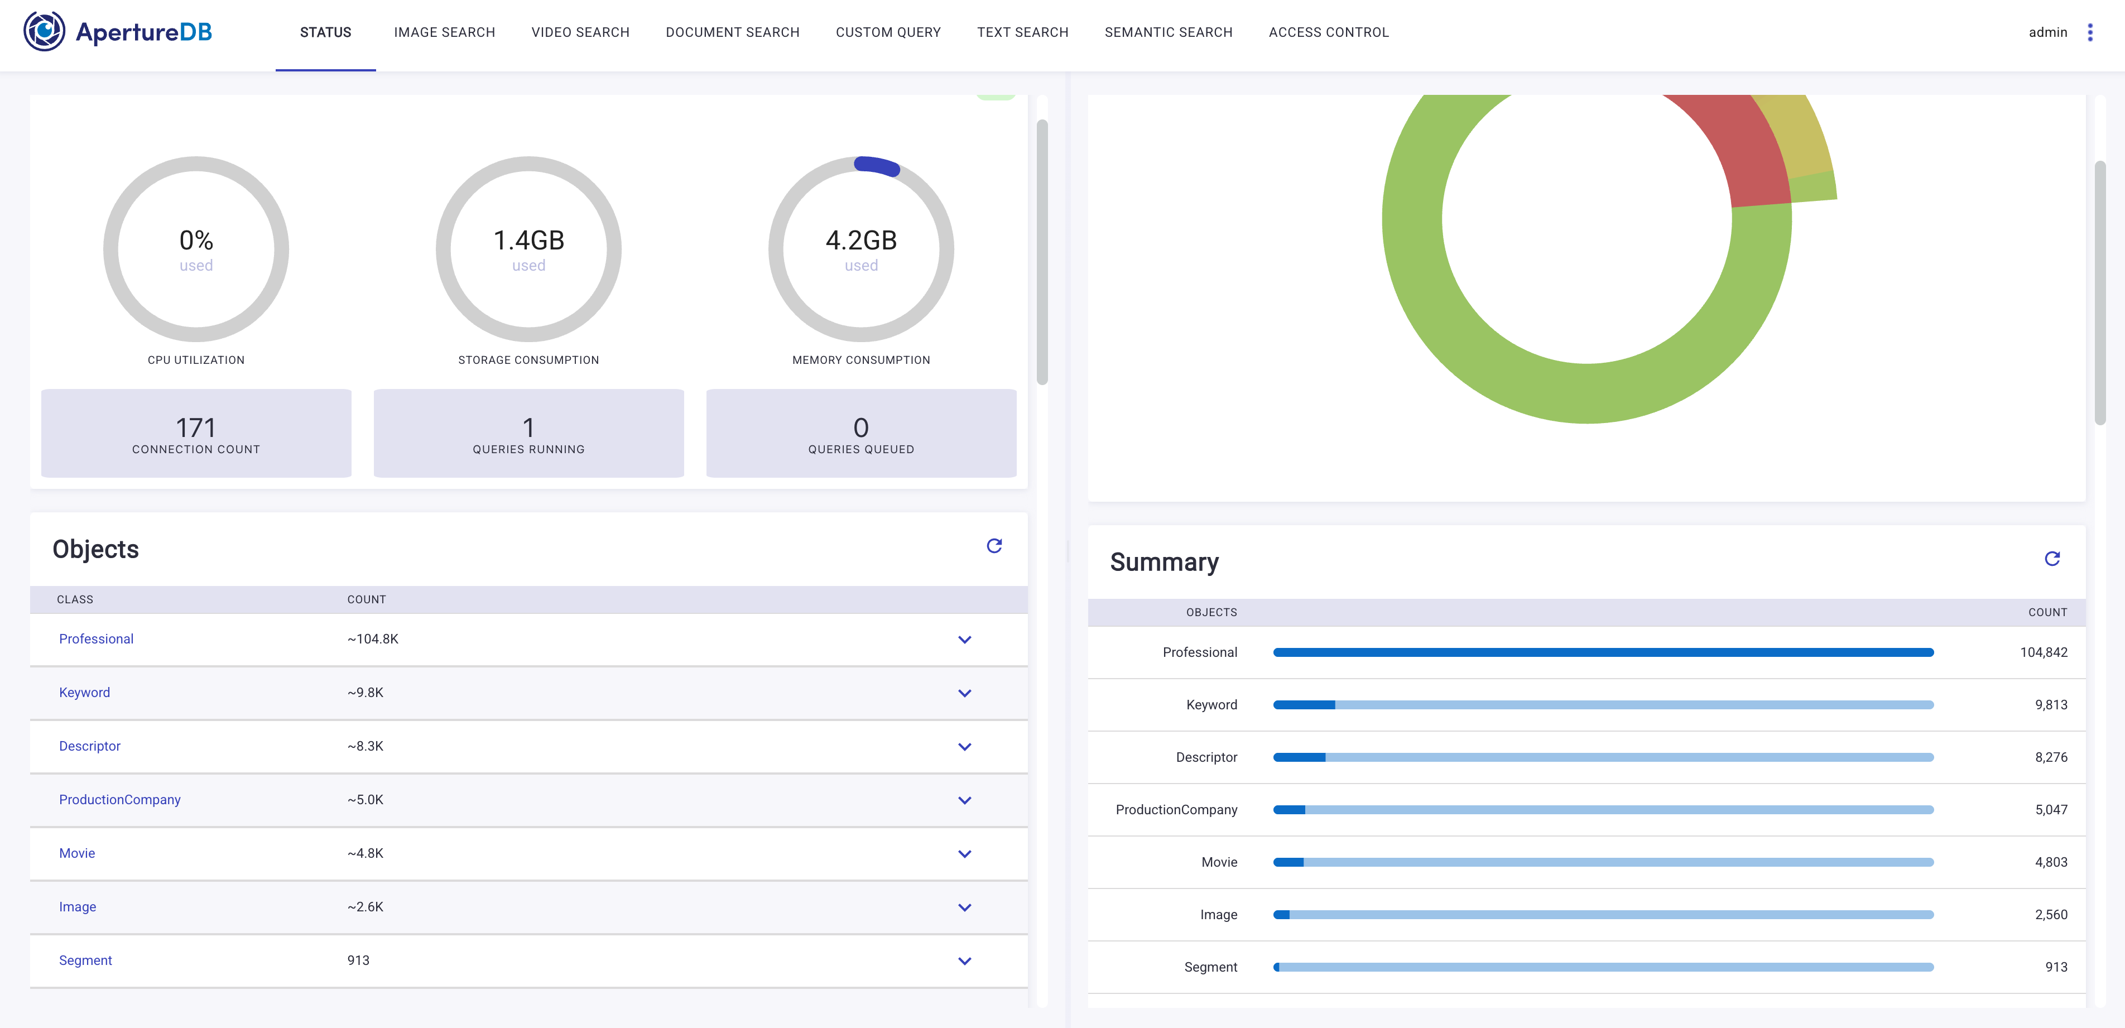Open the ProductionCompany class link
The image size is (2125, 1028).
(x=119, y=800)
